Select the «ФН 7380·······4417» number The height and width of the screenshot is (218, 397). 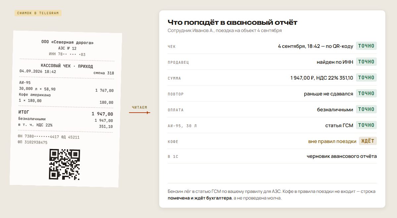coord(38,136)
